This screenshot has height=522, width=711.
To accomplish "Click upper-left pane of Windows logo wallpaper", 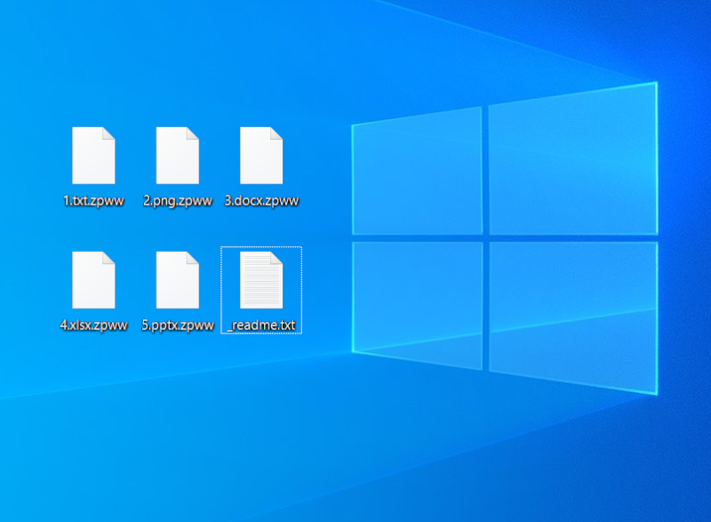I will [x=418, y=173].
